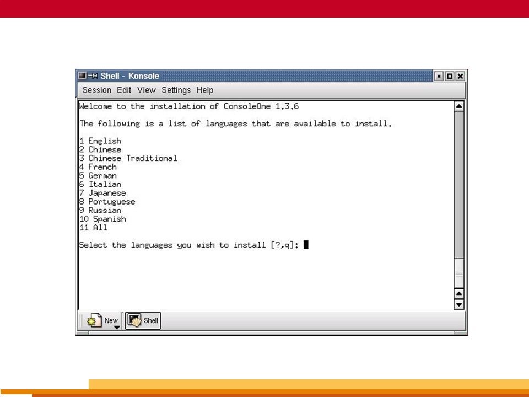
Task: Click the "6 Italian" line
Action: (x=100, y=184)
